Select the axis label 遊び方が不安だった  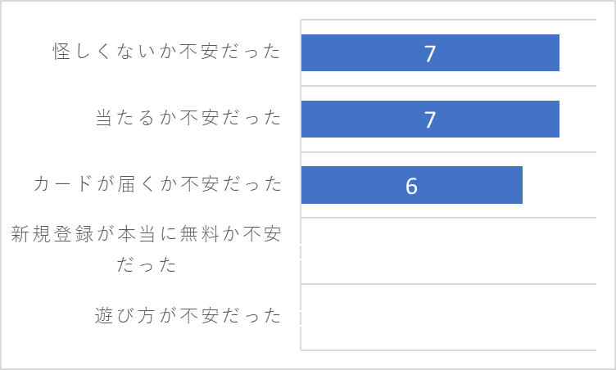pyautogui.click(x=188, y=315)
